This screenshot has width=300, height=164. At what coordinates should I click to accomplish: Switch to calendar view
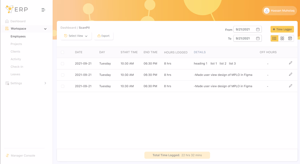click(x=290, y=38)
